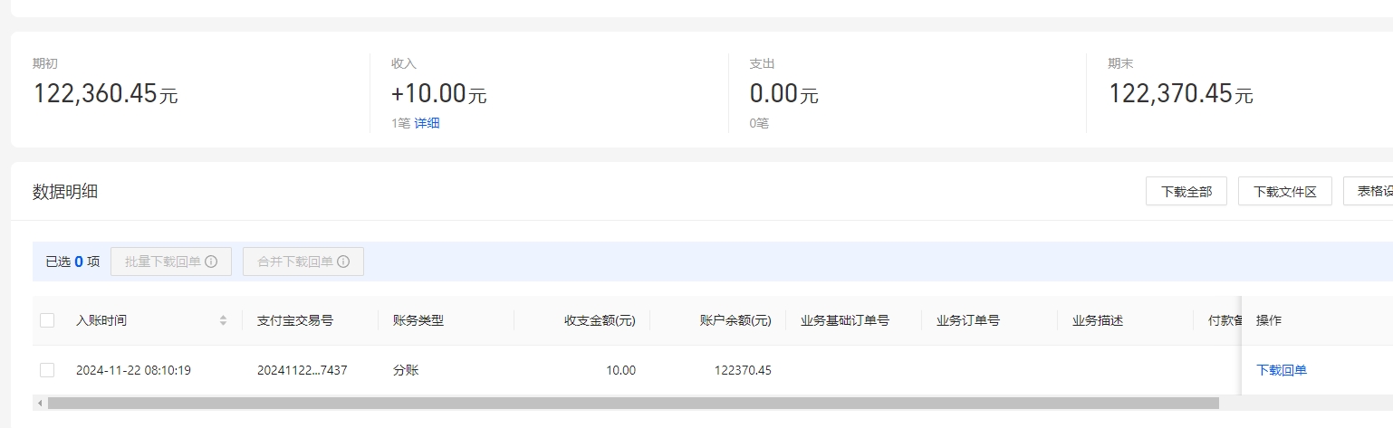This screenshot has width=1393, height=428.
Task: Click the 支出 amount 0.00元
Action: [x=784, y=93]
